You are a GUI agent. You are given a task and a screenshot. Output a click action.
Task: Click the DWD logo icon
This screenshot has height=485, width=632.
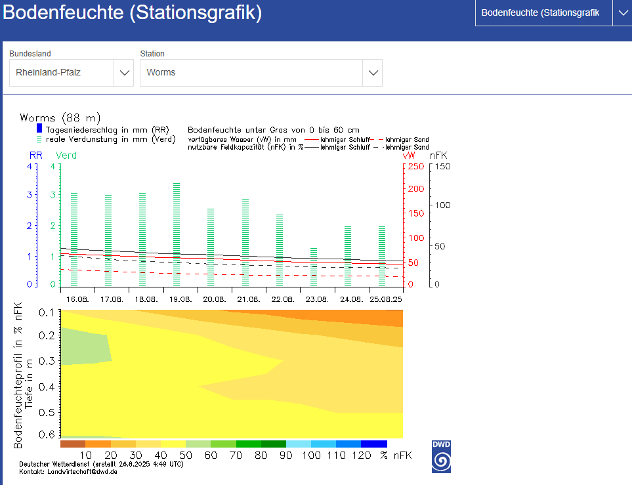[x=441, y=457]
